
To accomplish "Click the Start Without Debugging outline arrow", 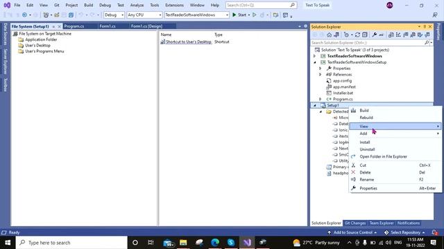I will [x=255, y=15].
